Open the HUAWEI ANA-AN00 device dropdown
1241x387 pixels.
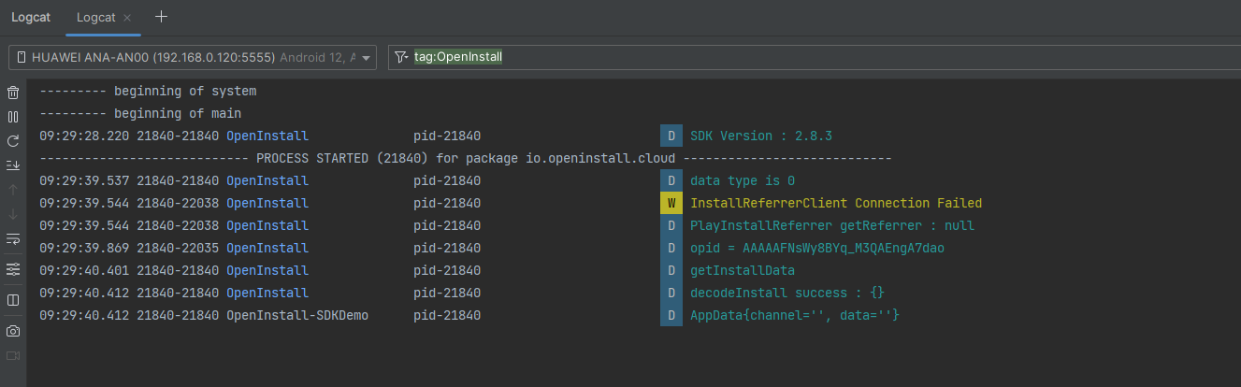point(193,57)
